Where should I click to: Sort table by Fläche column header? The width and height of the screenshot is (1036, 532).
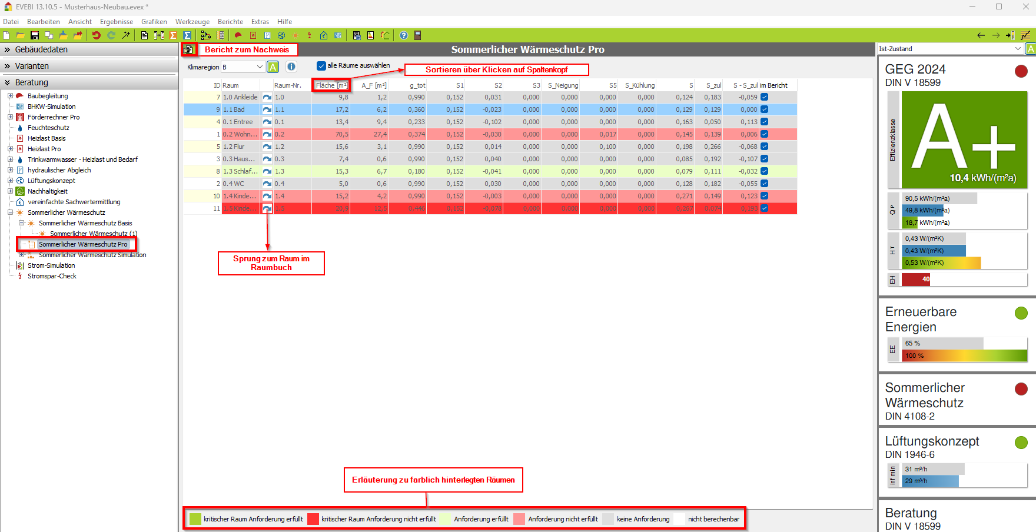[331, 85]
